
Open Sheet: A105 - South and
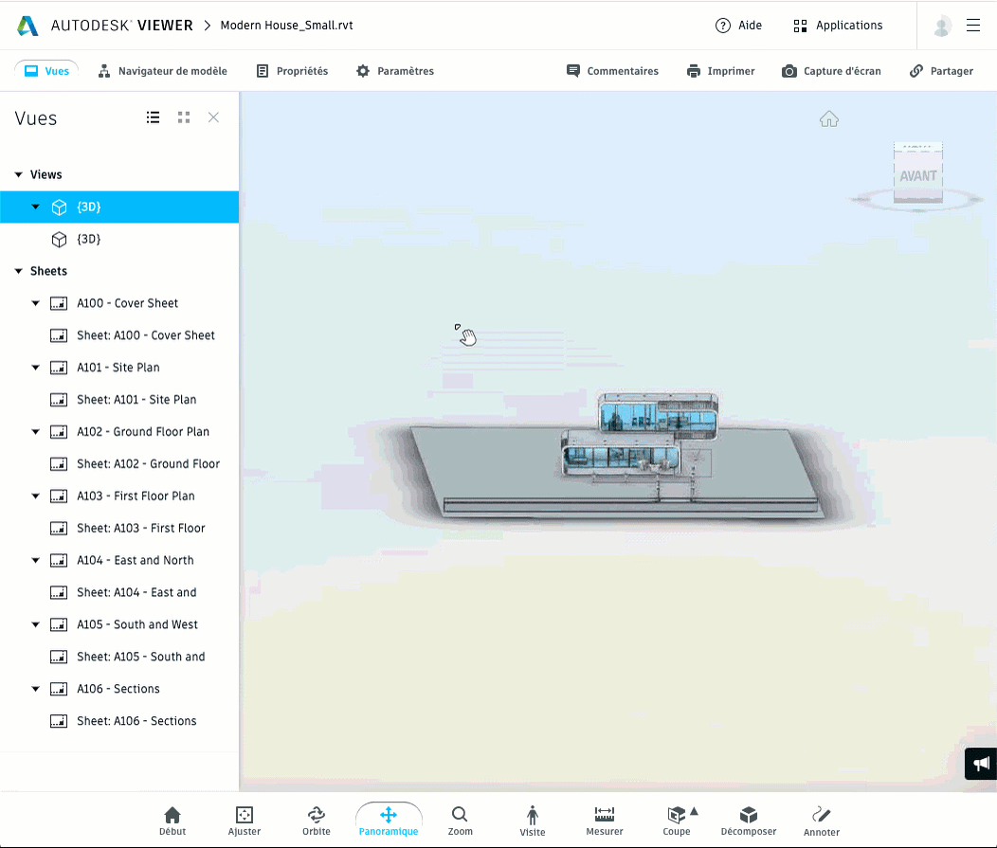point(119,657)
